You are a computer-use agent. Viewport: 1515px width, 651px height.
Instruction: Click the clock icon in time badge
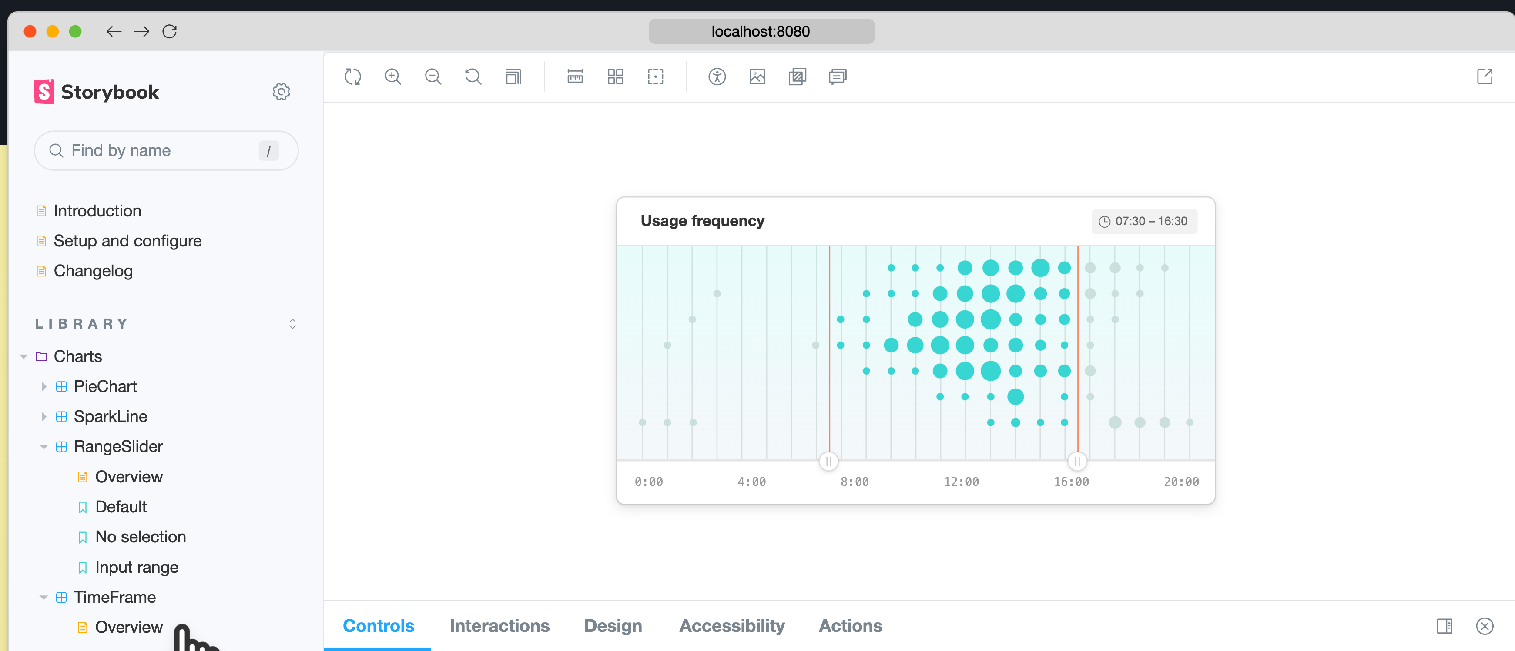point(1105,222)
